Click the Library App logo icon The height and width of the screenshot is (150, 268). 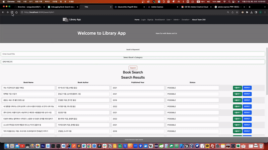65,20
